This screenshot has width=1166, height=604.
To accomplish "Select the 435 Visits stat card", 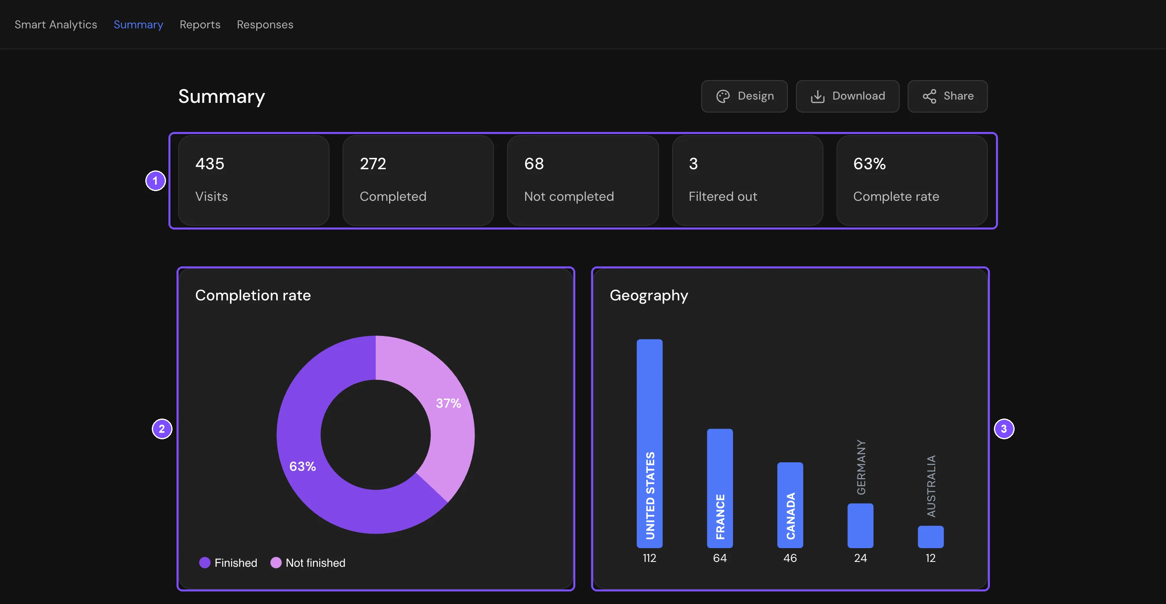I will (x=253, y=180).
